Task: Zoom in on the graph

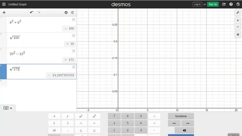Action: [x=238, y=20]
